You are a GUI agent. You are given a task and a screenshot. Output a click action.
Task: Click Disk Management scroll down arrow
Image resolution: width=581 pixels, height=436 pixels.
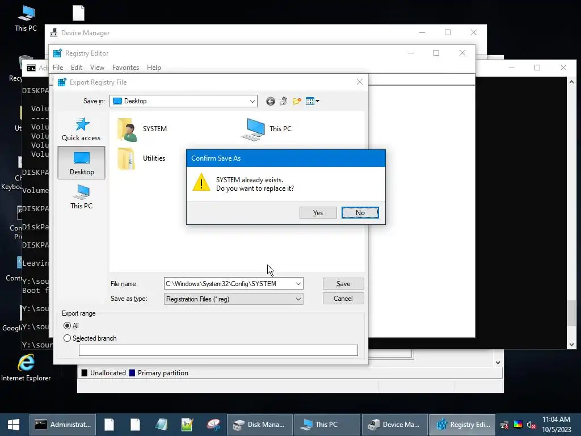coord(498,363)
